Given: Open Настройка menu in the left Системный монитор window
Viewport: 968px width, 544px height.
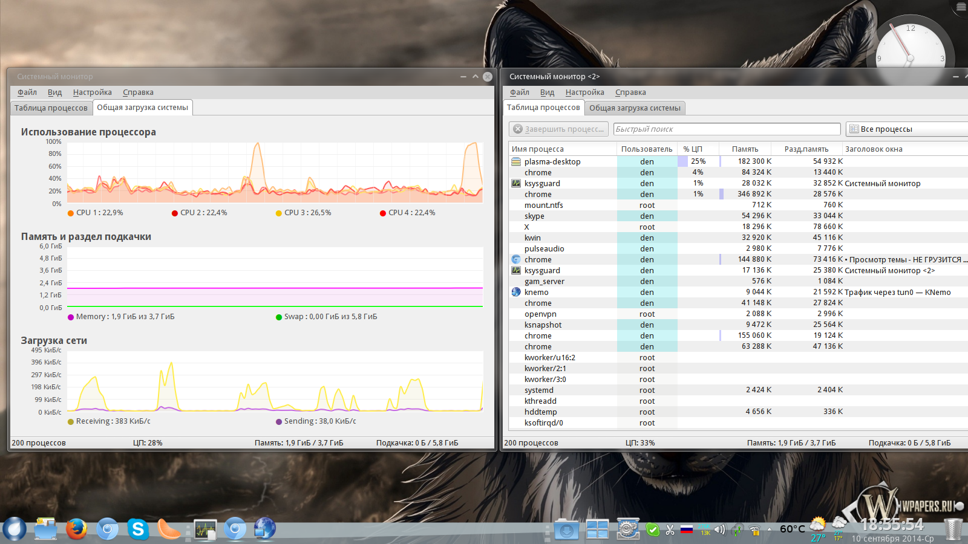Looking at the screenshot, I should [x=93, y=92].
